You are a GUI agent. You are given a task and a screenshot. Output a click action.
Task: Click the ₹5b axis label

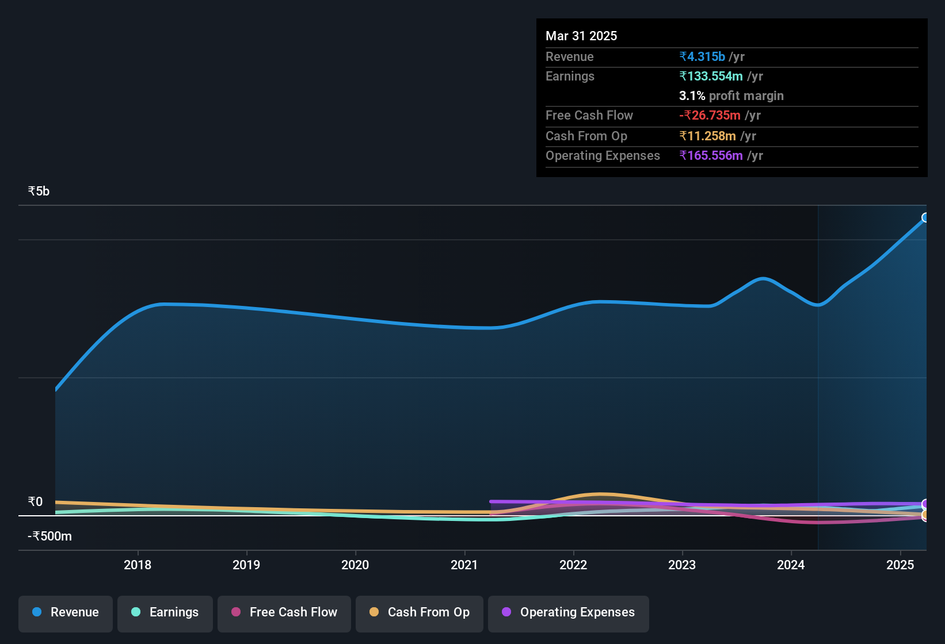(38, 190)
